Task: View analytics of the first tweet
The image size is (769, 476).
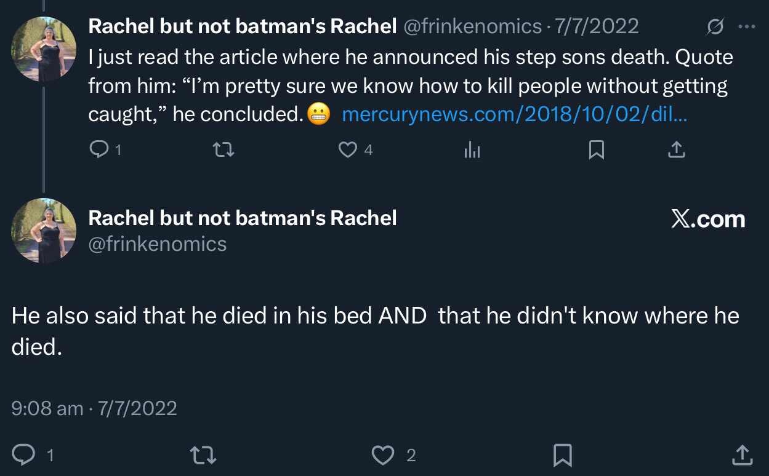Action: [472, 149]
